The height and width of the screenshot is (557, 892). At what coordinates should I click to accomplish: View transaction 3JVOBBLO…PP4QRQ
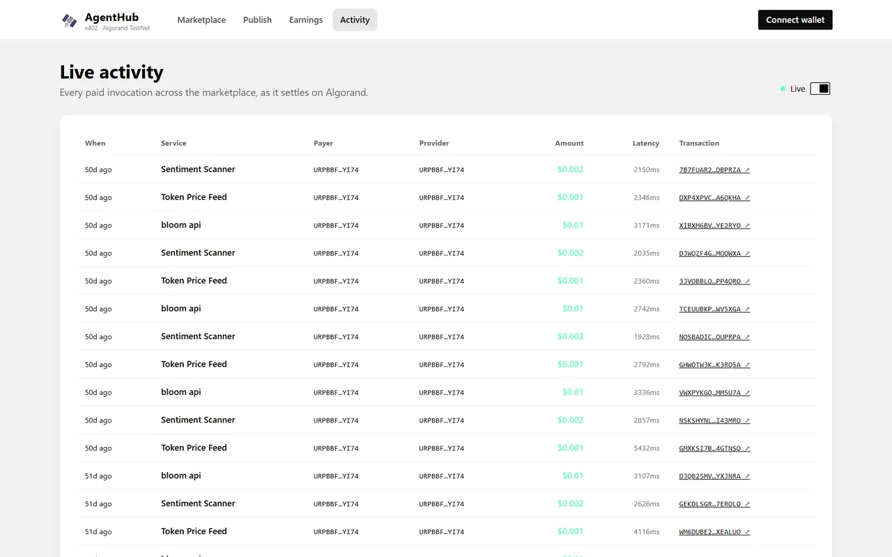point(714,281)
